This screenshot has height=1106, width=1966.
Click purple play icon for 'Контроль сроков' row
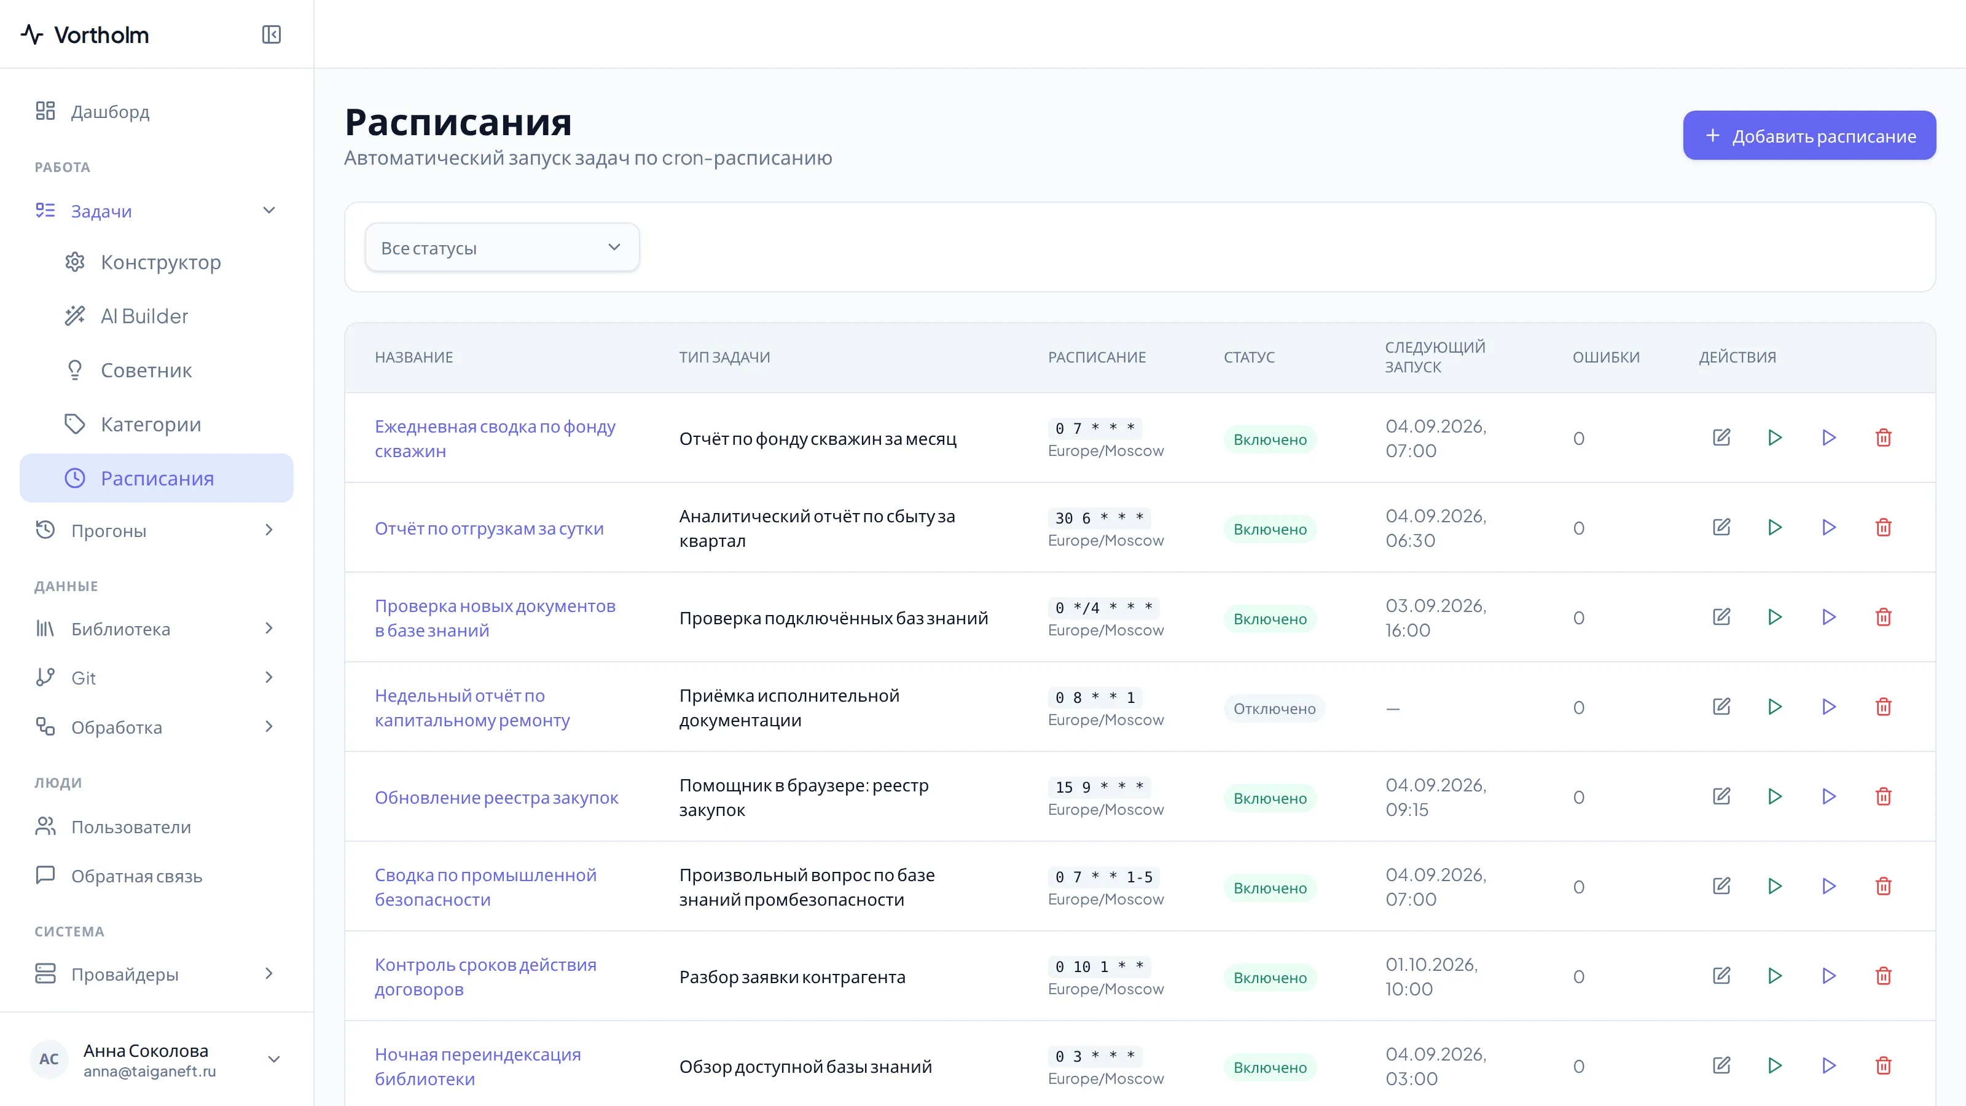pyautogui.click(x=1830, y=976)
